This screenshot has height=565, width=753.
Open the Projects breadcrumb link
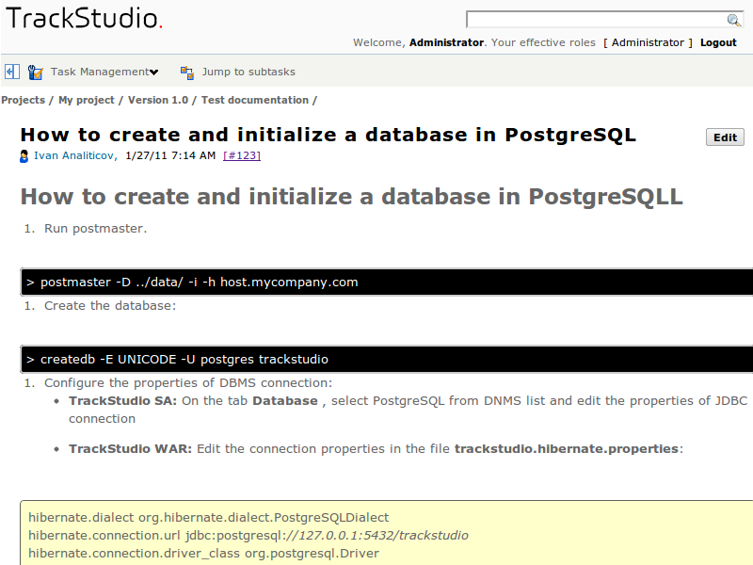point(23,100)
